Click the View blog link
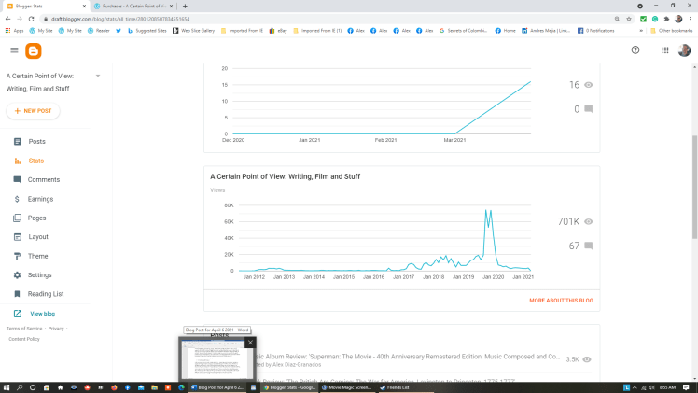The height and width of the screenshot is (393, 698). click(x=42, y=314)
